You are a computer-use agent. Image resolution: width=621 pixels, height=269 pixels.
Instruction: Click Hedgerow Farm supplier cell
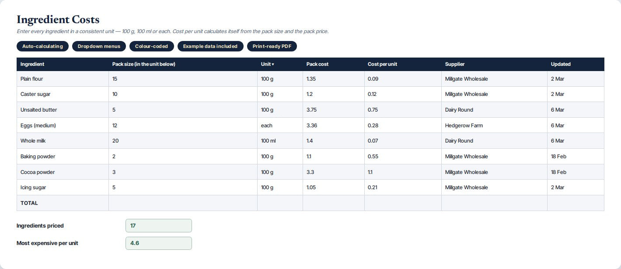point(494,126)
